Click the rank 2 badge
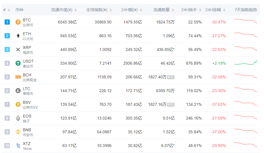Image resolution: width=264 pixels, height=153 pixels. (x=7, y=36)
